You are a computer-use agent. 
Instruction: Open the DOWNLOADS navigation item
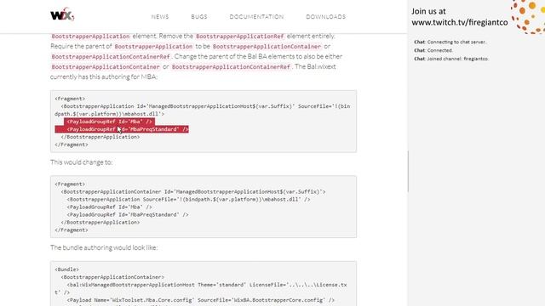[325, 17]
